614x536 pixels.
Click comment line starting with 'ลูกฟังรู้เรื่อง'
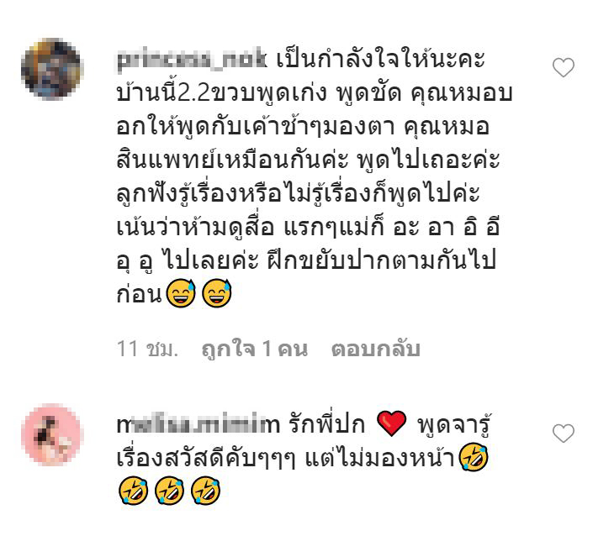(298, 193)
